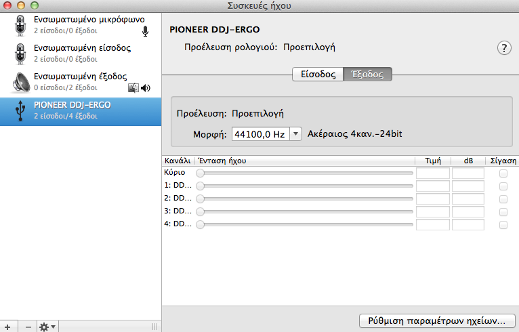The height and width of the screenshot is (332, 519).
Task: Click the microphone icon of Ενσωματωμένο μικρόφωνο
Action: click(20, 26)
